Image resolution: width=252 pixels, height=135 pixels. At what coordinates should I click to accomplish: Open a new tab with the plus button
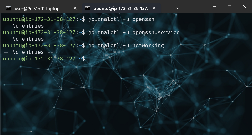click(x=168, y=8)
